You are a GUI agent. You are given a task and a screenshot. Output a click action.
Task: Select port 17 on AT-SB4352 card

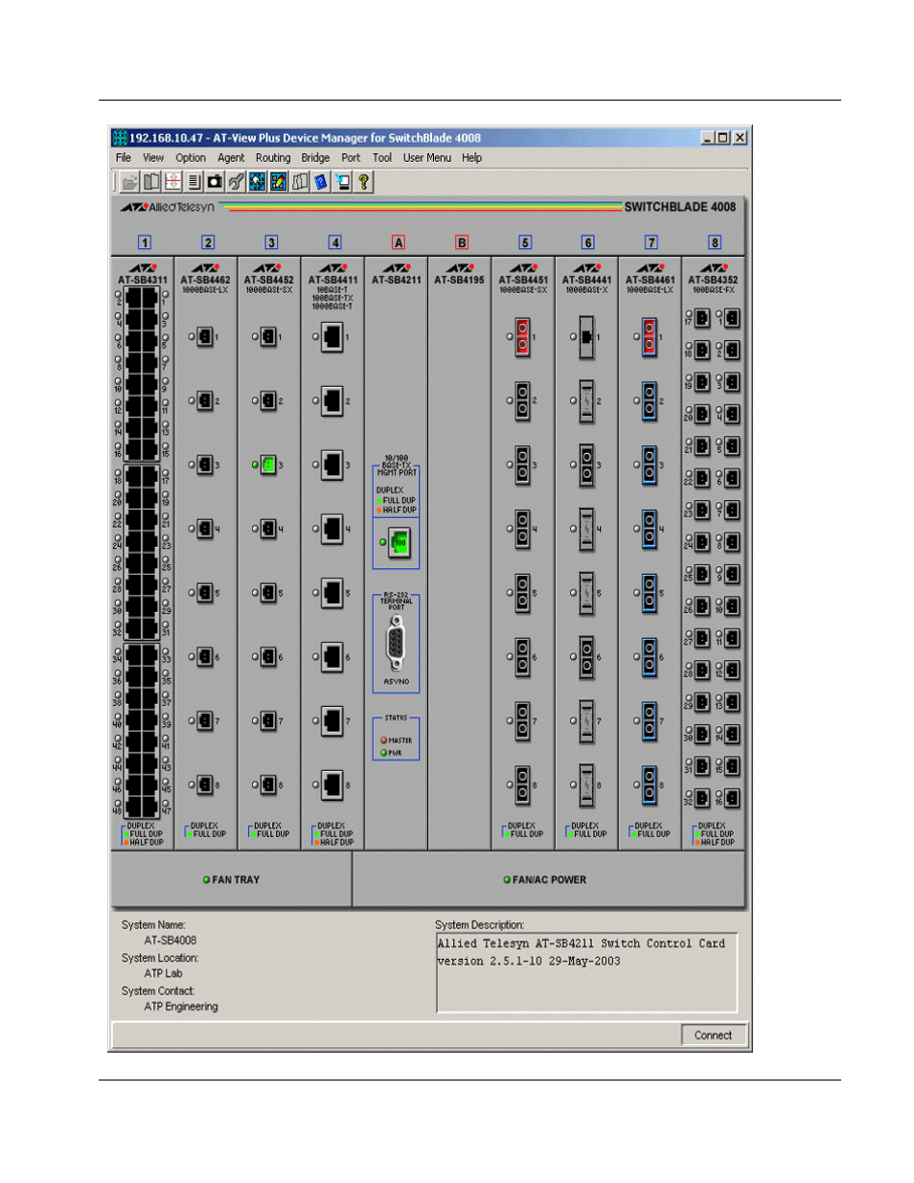click(x=701, y=318)
